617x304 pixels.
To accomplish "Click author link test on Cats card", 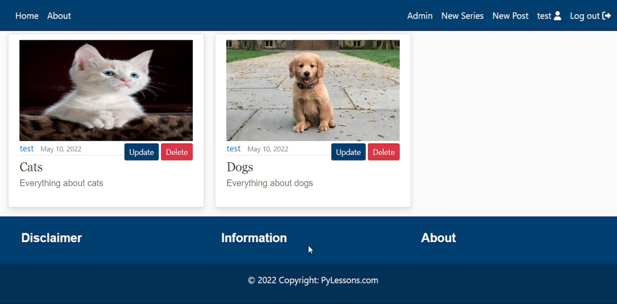I will 27,149.
